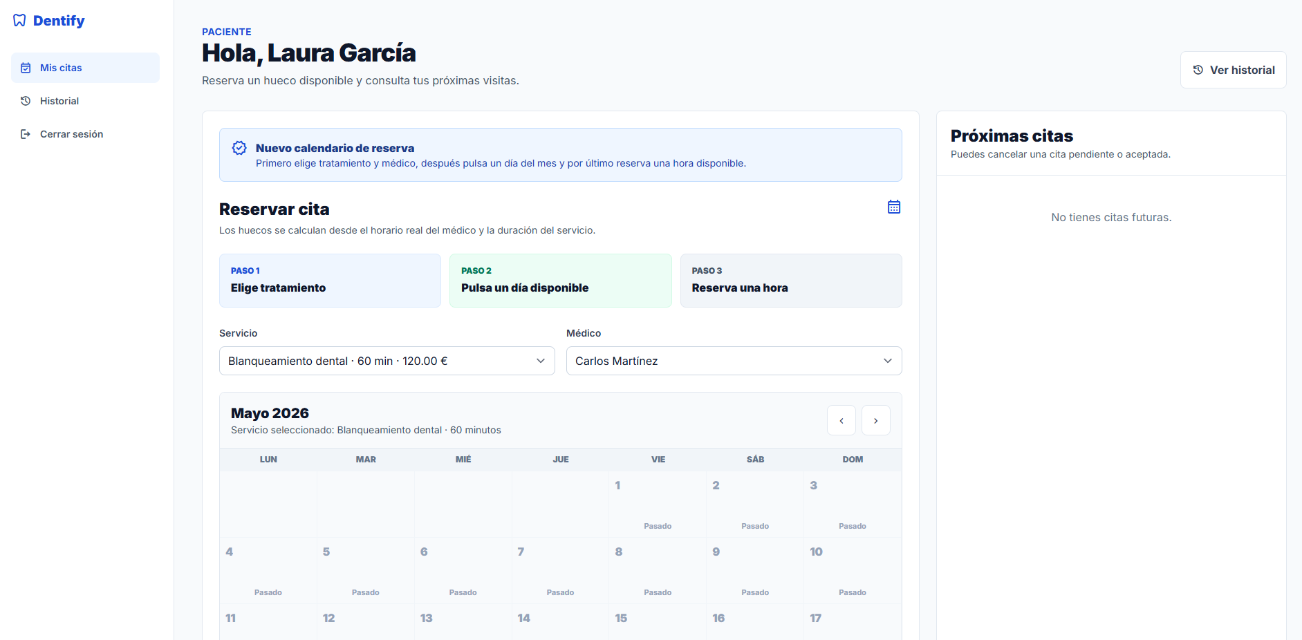Select day 10 in the May calendar
1302x640 pixels.
tap(853, 571)
